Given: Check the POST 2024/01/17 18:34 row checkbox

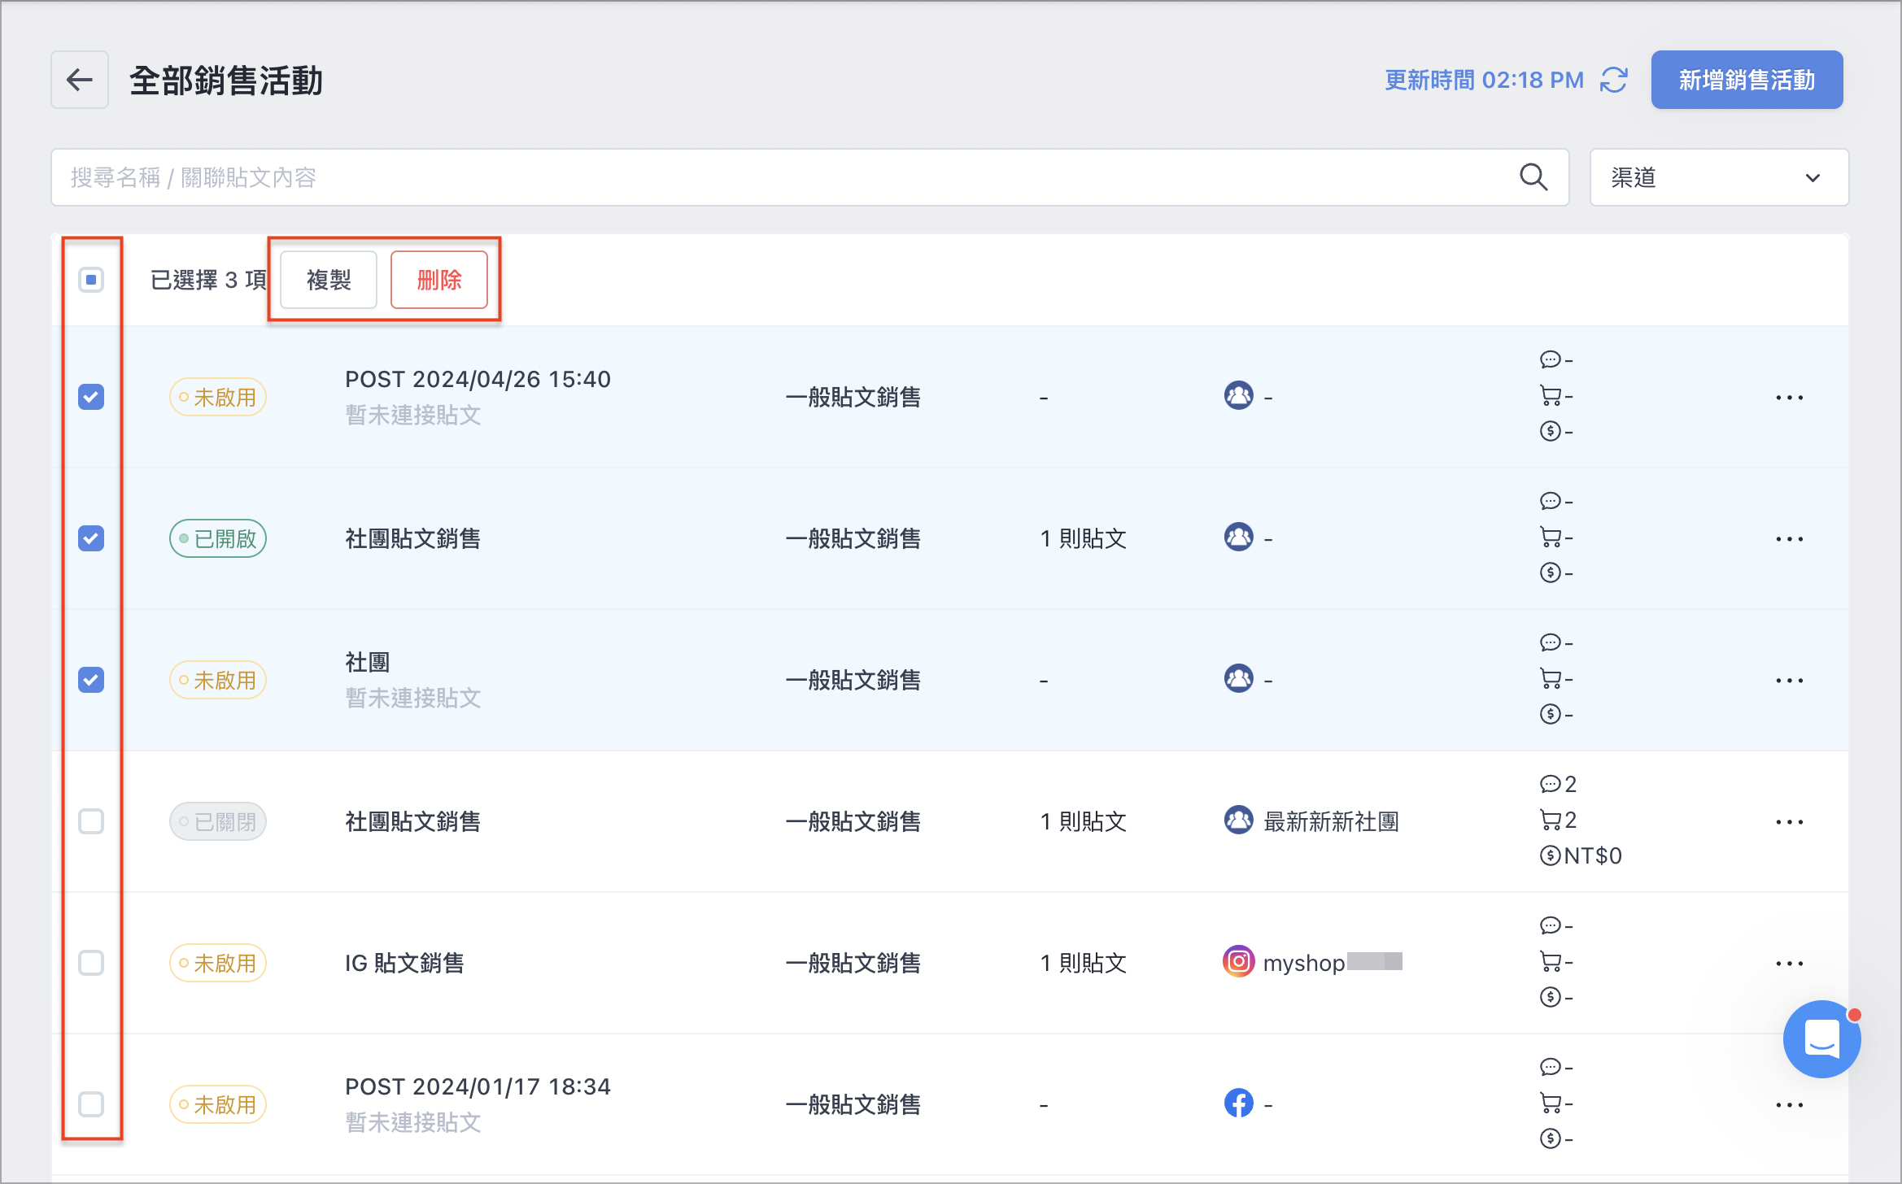Looking at the screenshot, I should coord(91,1104).
